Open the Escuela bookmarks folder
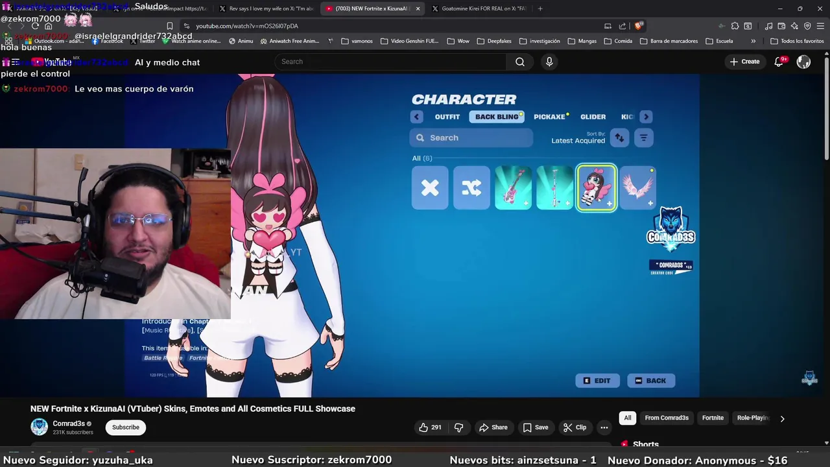This screenshot has height=467, width=830. click(719, 41)
